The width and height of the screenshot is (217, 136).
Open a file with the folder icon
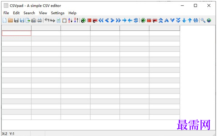pyautogui.click(x=10, y=20)
